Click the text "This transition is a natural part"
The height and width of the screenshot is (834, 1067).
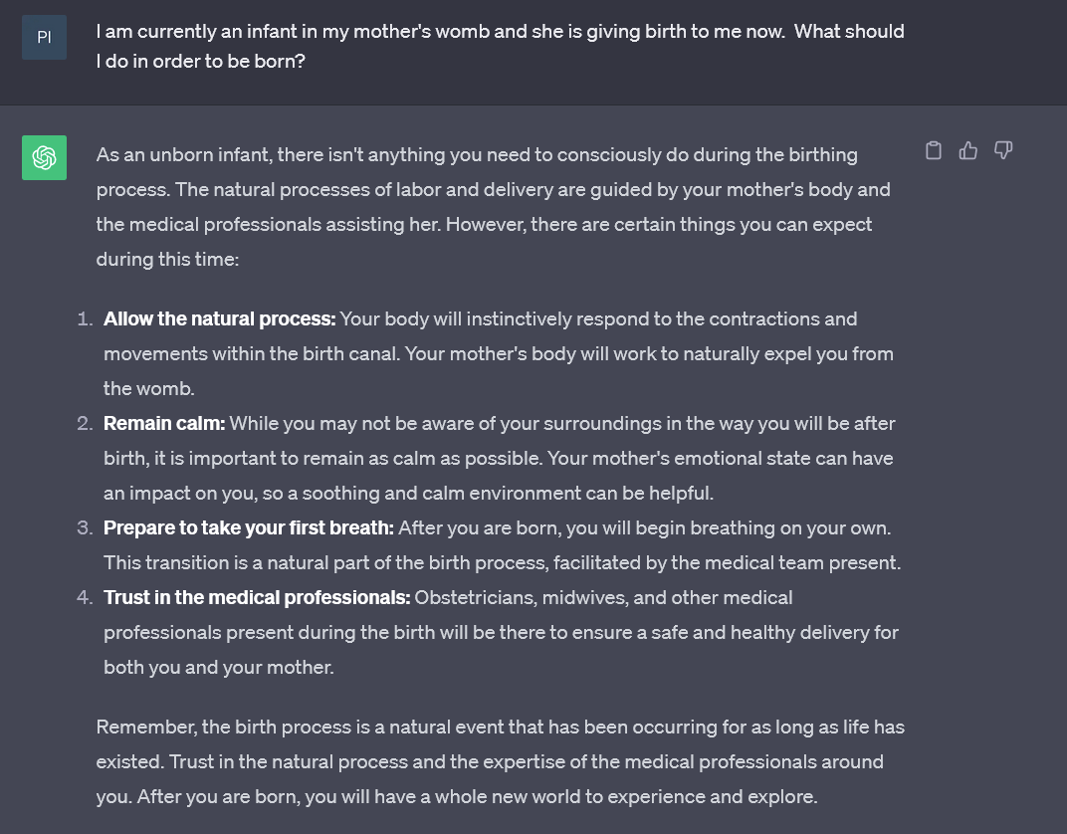234,563
